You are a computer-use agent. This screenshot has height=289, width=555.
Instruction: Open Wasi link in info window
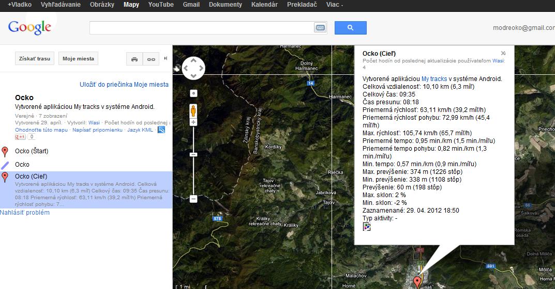498,61
